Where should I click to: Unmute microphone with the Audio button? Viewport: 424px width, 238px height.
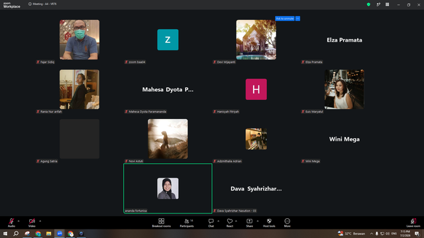click(x=11, y=223)
